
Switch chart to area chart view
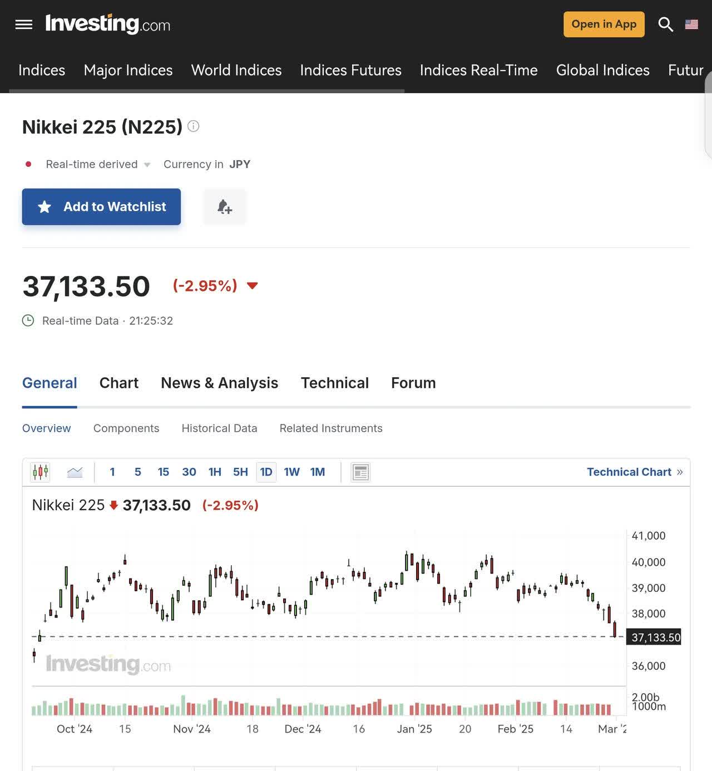click(75, 472)
